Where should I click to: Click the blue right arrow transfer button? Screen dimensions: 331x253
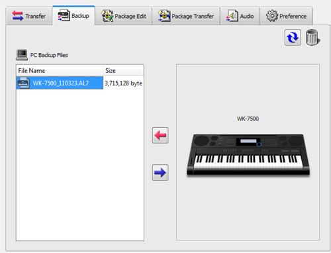pyautogui.click(x=160, y=172)
